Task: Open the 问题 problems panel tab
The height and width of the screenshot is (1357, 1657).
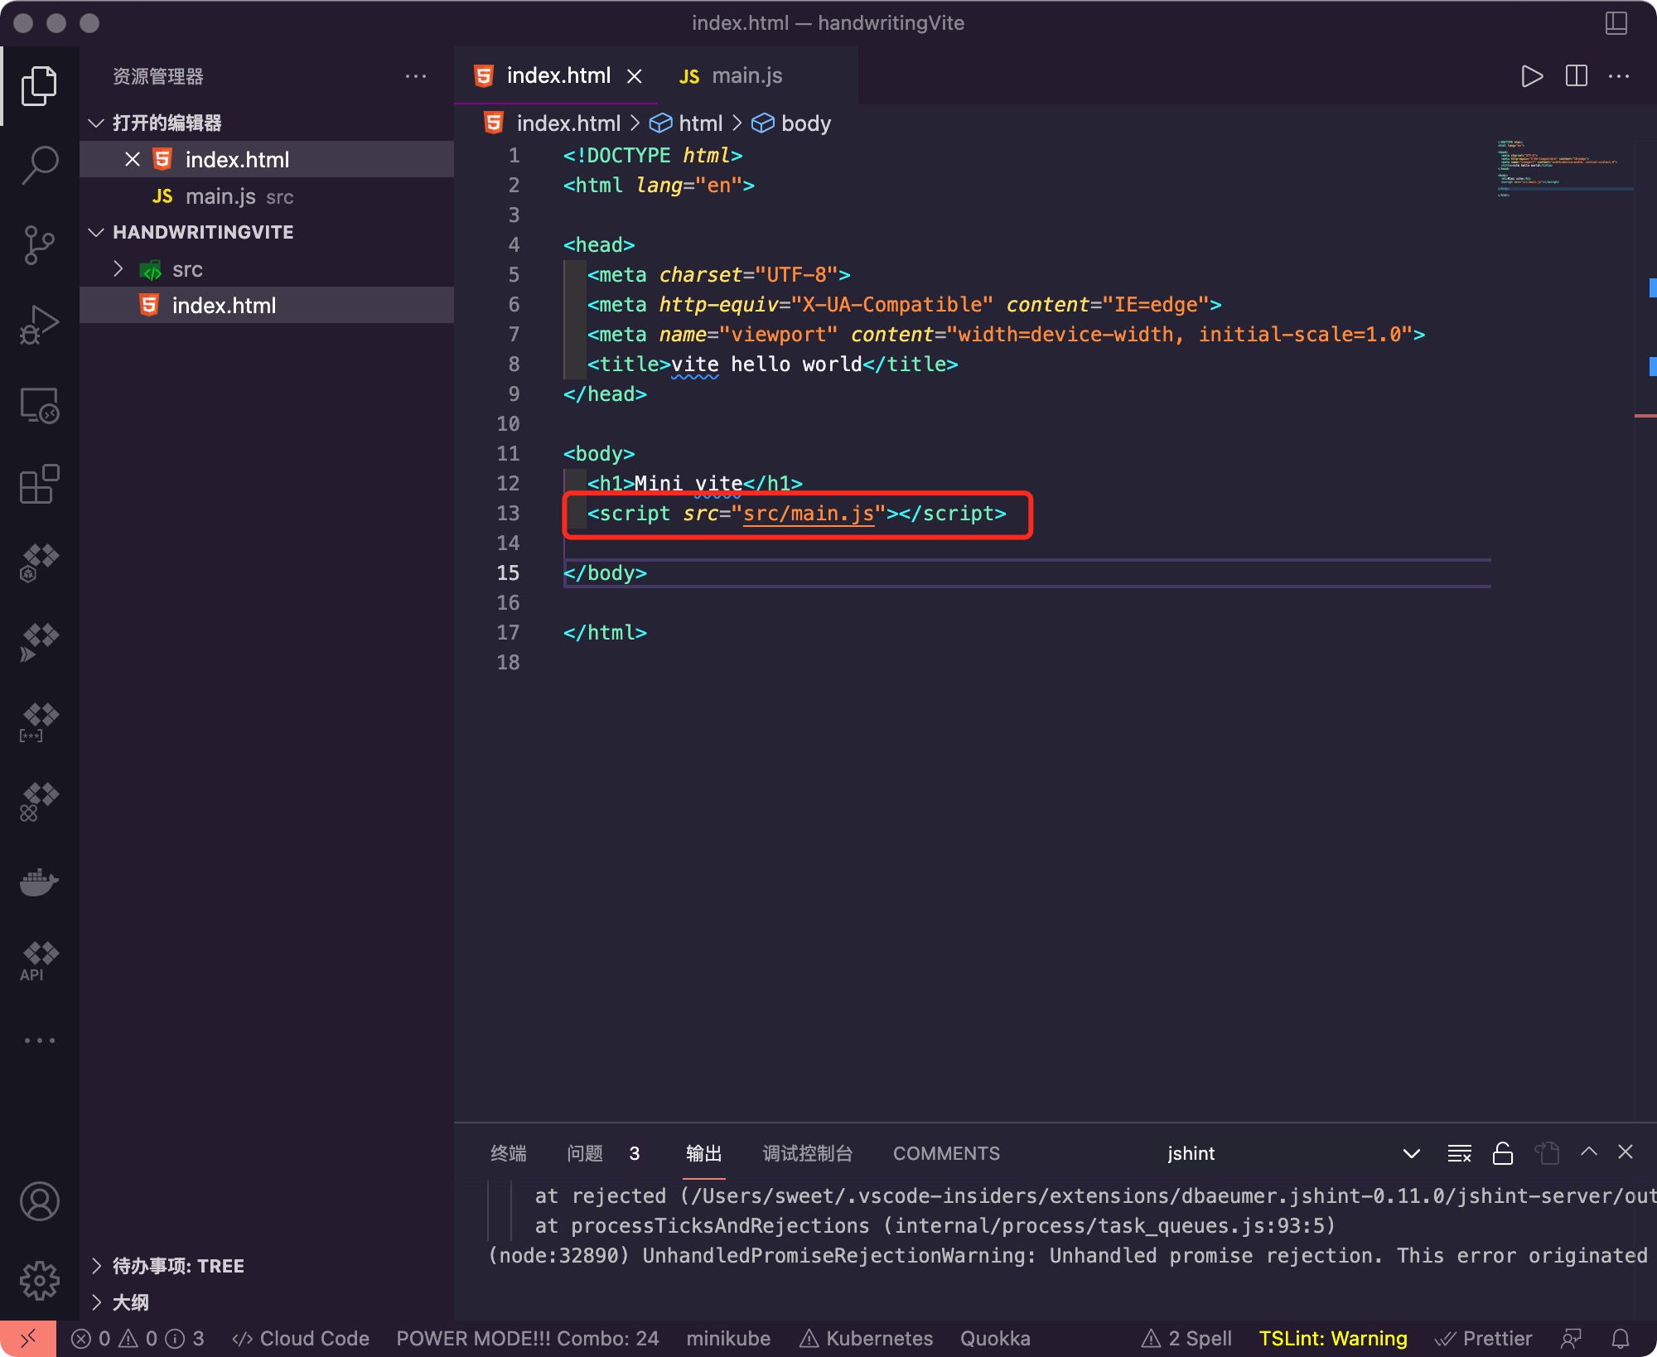Action: (603, 1153)
